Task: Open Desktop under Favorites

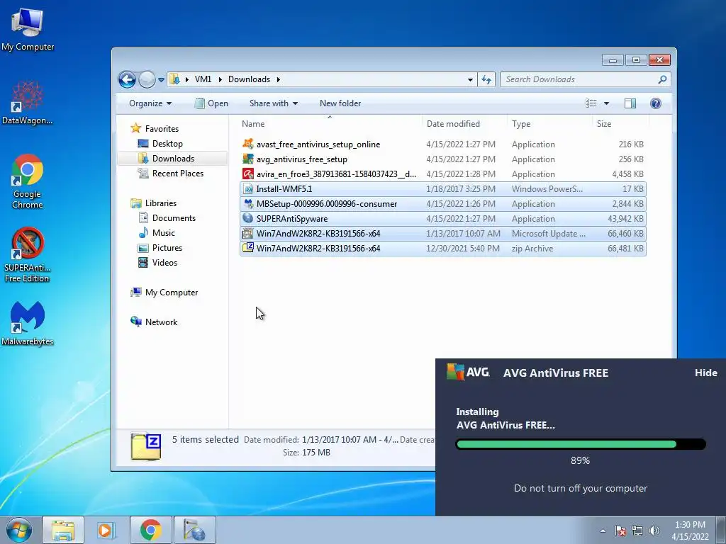Action: tap(160, 143)
